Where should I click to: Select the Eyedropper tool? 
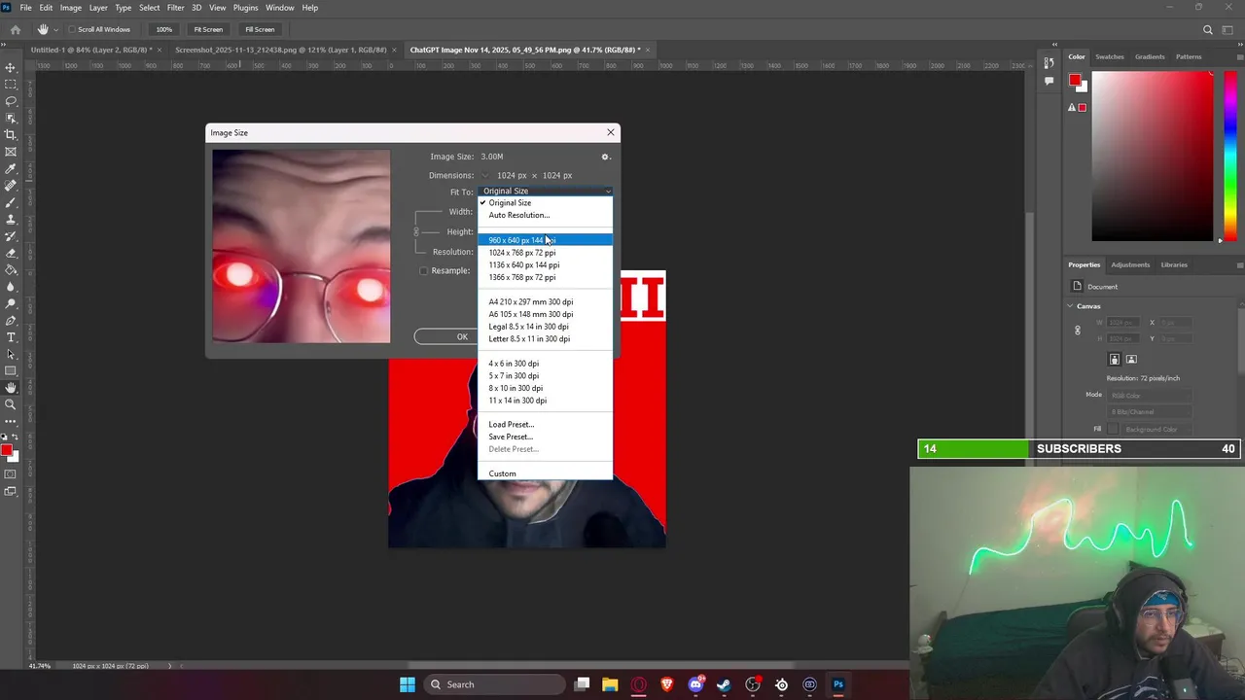pyautogui.click(x=11, y=168)
